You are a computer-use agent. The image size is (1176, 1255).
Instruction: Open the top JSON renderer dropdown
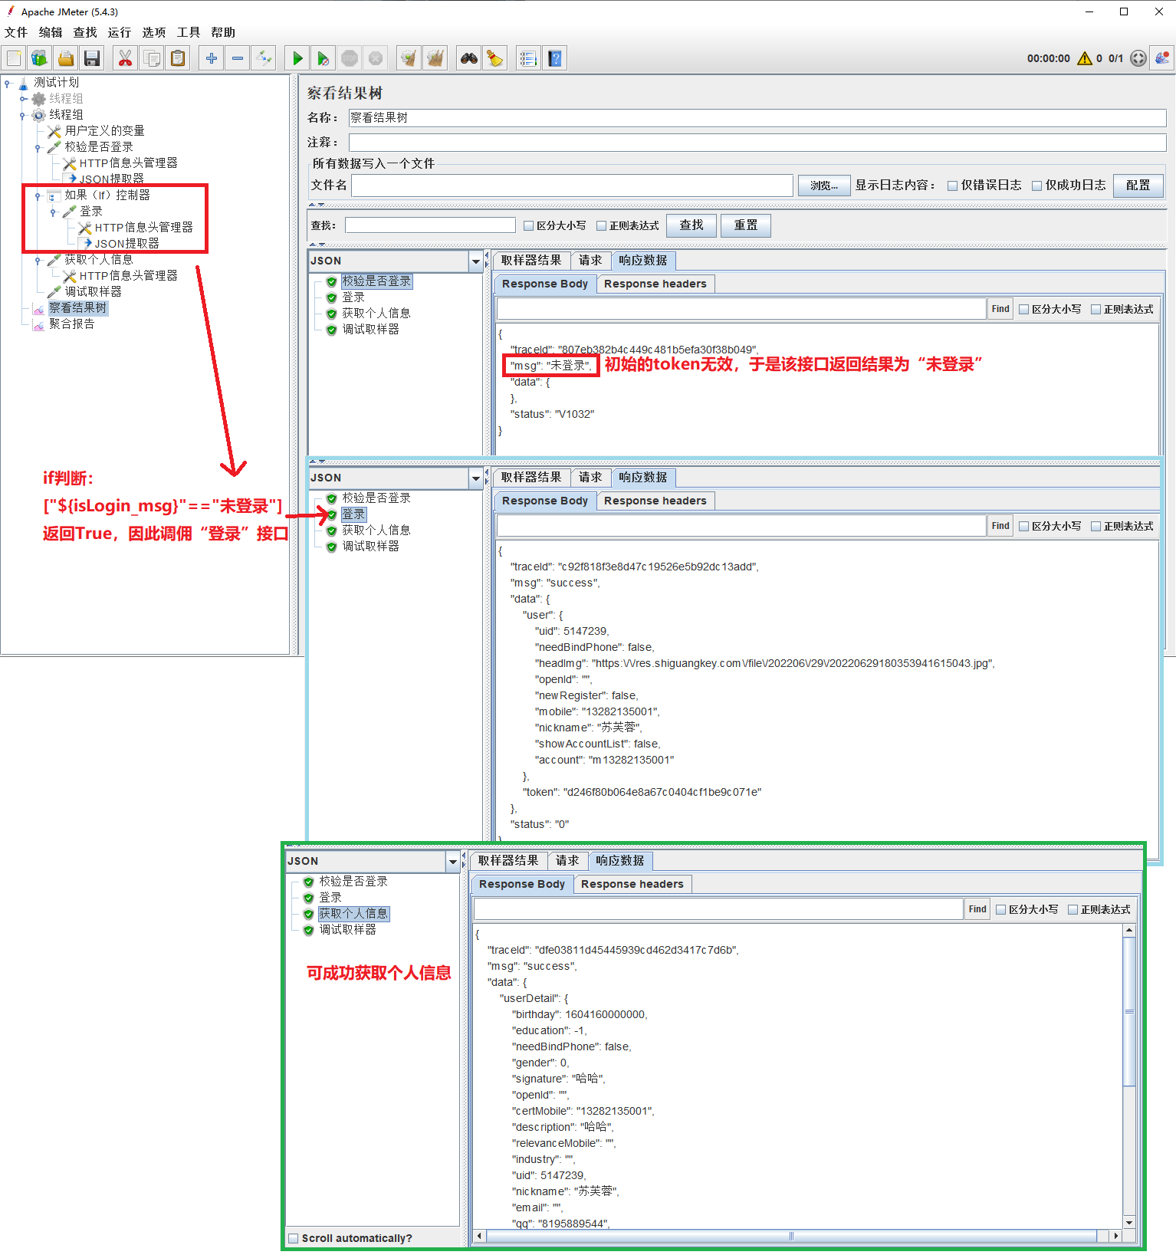(475, 261)
